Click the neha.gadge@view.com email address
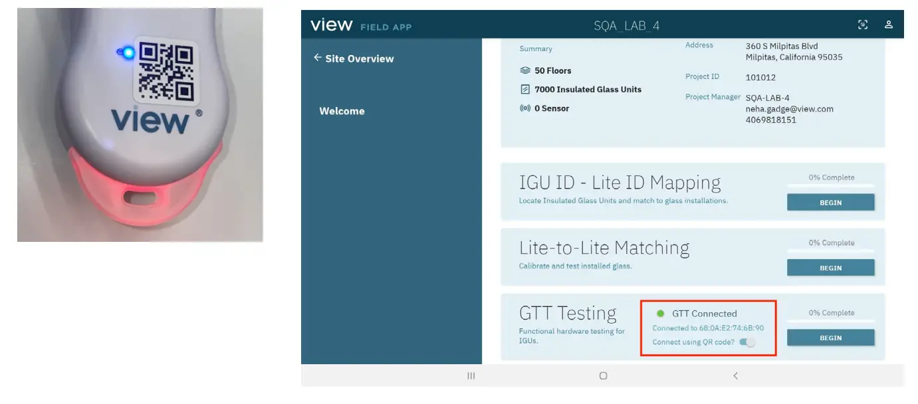This screenshot has height=404, width=918. pos(789,109)
